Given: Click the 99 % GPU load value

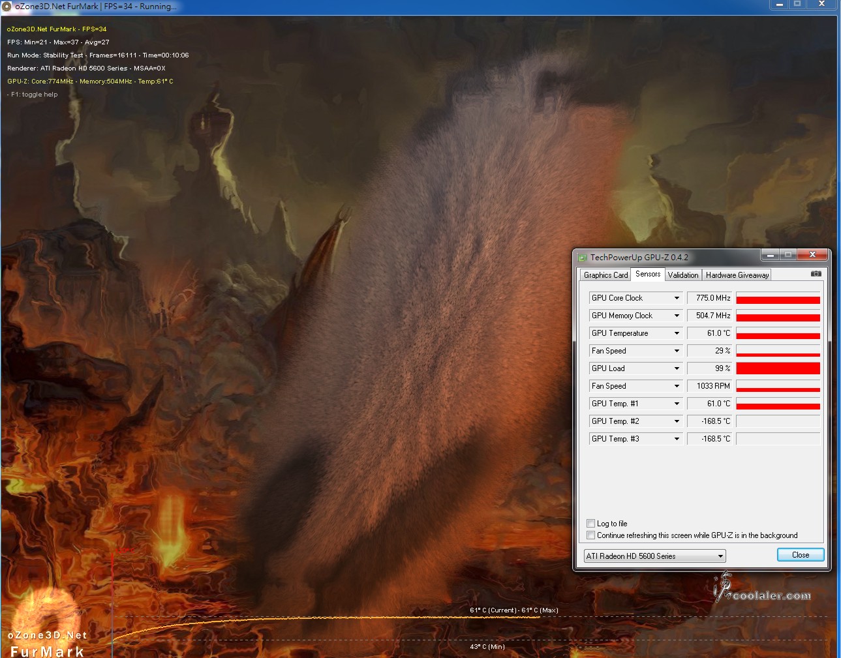Looking at the screenshot, I should click(x=709, y=368).
